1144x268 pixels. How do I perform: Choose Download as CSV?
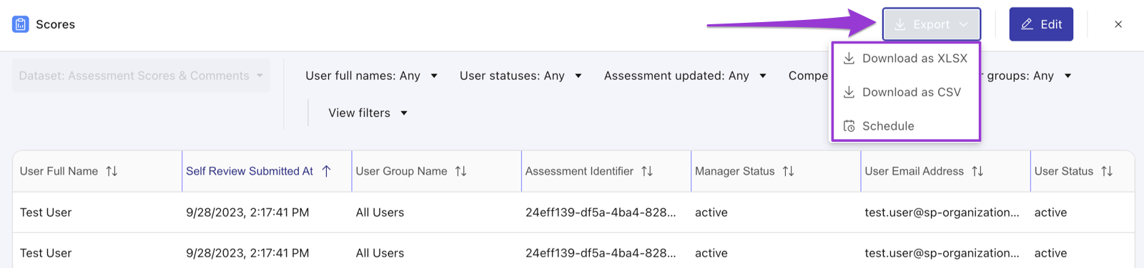[905, 92]
